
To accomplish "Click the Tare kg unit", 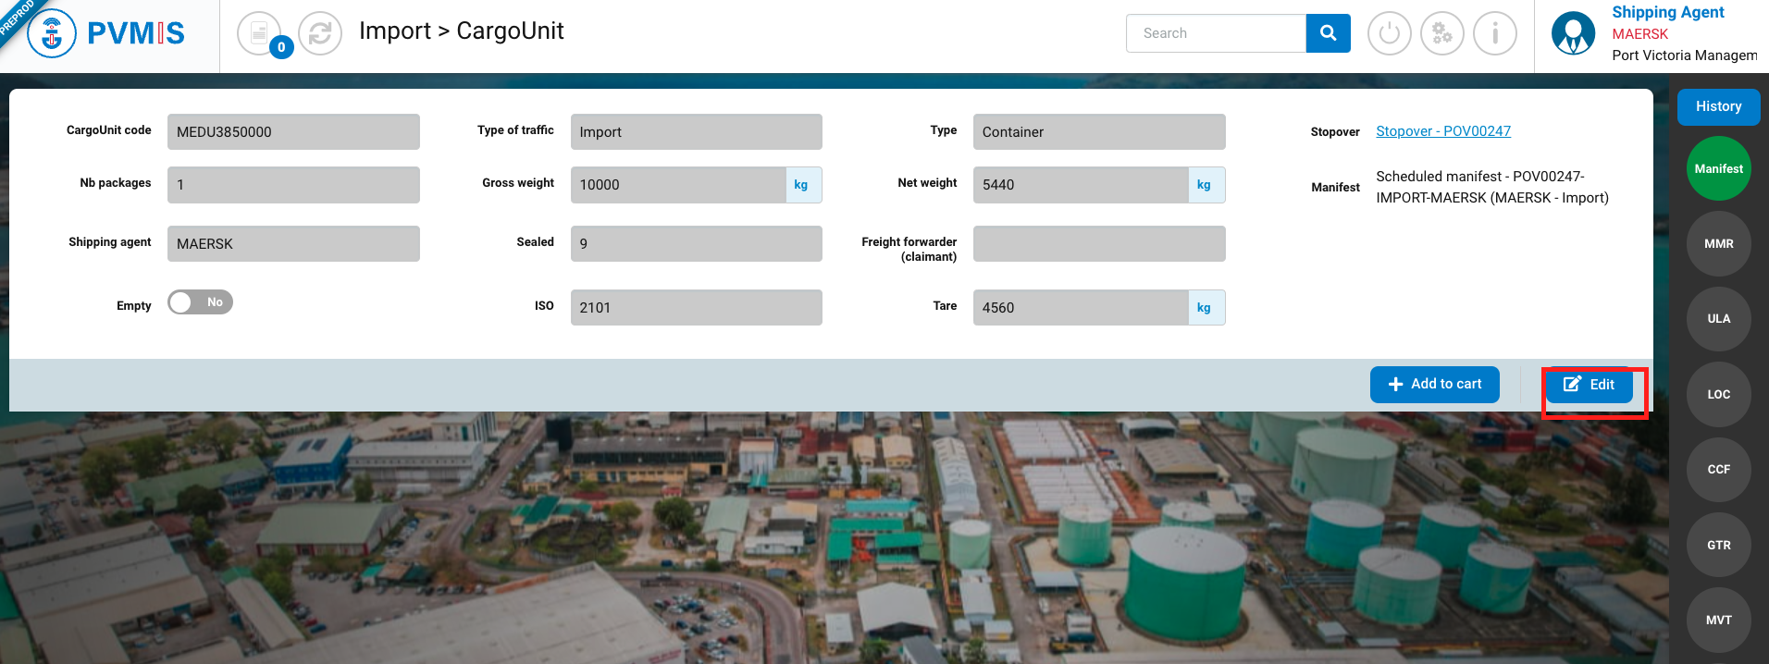I will click(1204, 308).
